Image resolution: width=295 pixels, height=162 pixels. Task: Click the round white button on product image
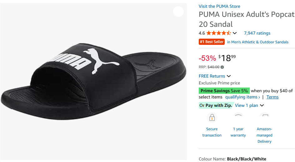coord(178,12)
